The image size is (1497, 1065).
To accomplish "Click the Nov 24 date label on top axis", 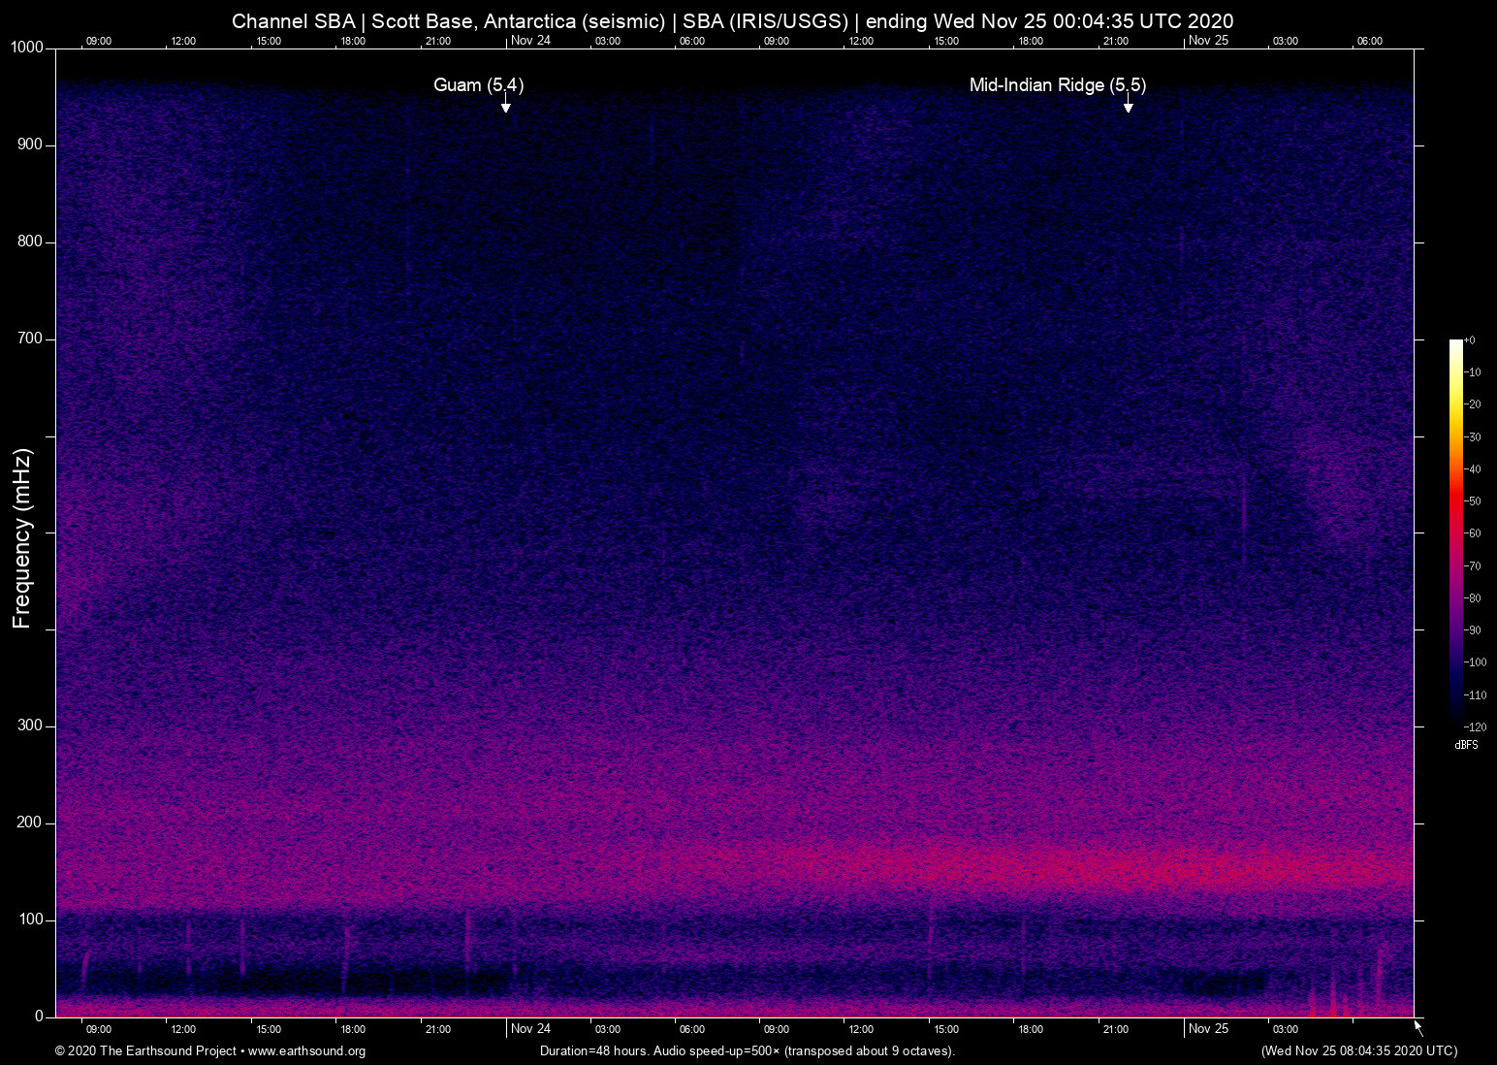I will tap(530, 41).
